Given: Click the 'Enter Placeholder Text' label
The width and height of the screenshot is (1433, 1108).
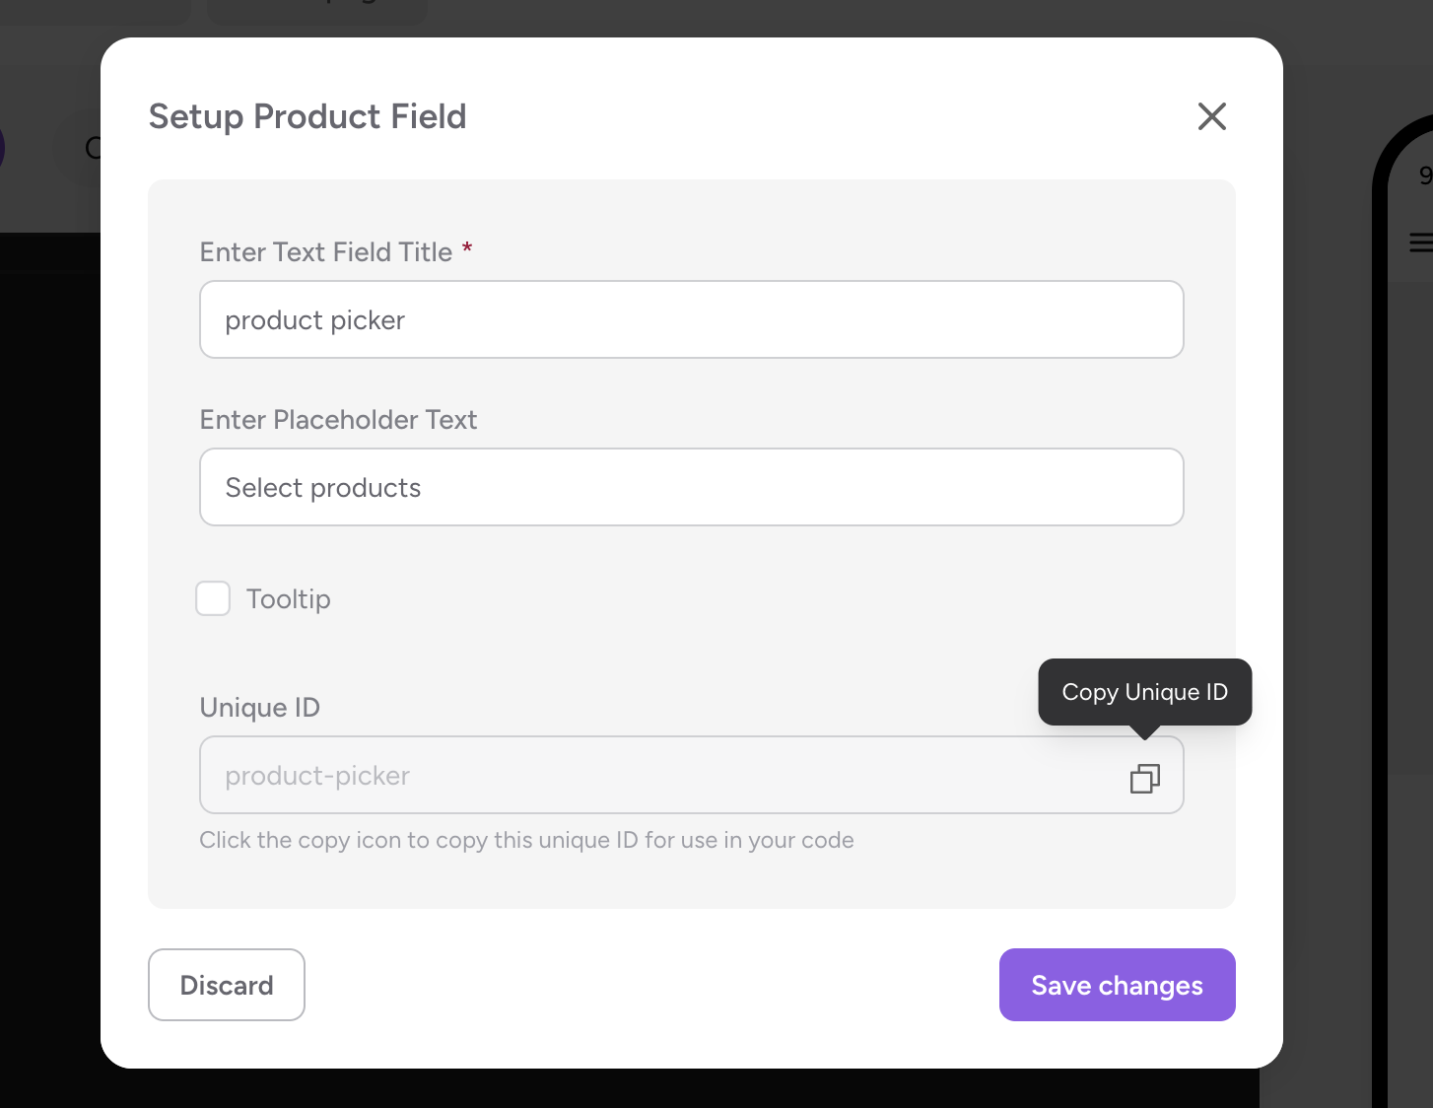Looking at the screenshot, I should (x=338, y=420).
